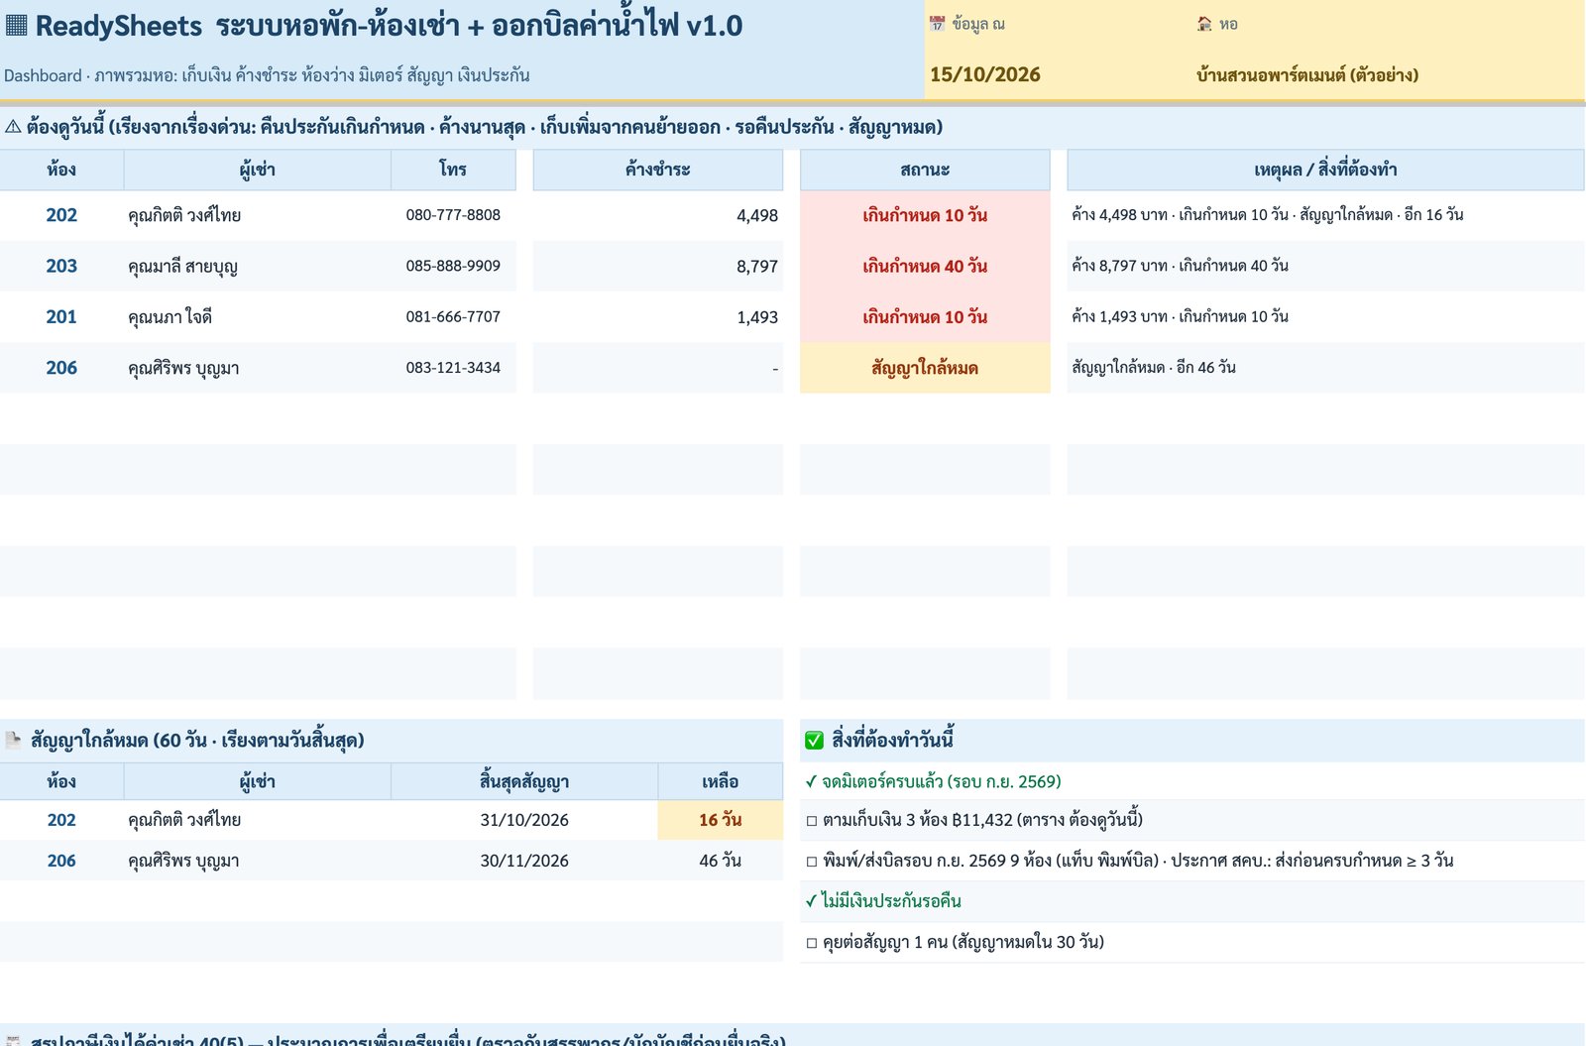Open room 202 in สัญญาใกล้หมด table
The image size is (1586, 1046).
click(61, 820)
